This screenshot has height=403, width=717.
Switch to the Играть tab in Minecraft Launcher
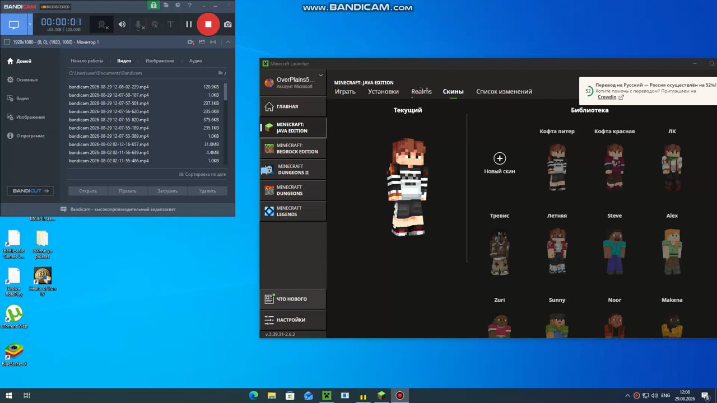tap(345, 92)
